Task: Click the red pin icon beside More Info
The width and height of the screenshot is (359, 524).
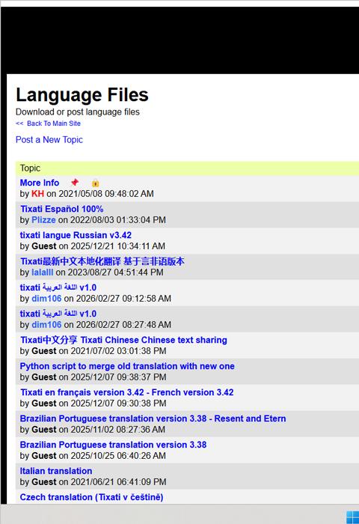Action: pyautogui.click(x=75, y=183)
